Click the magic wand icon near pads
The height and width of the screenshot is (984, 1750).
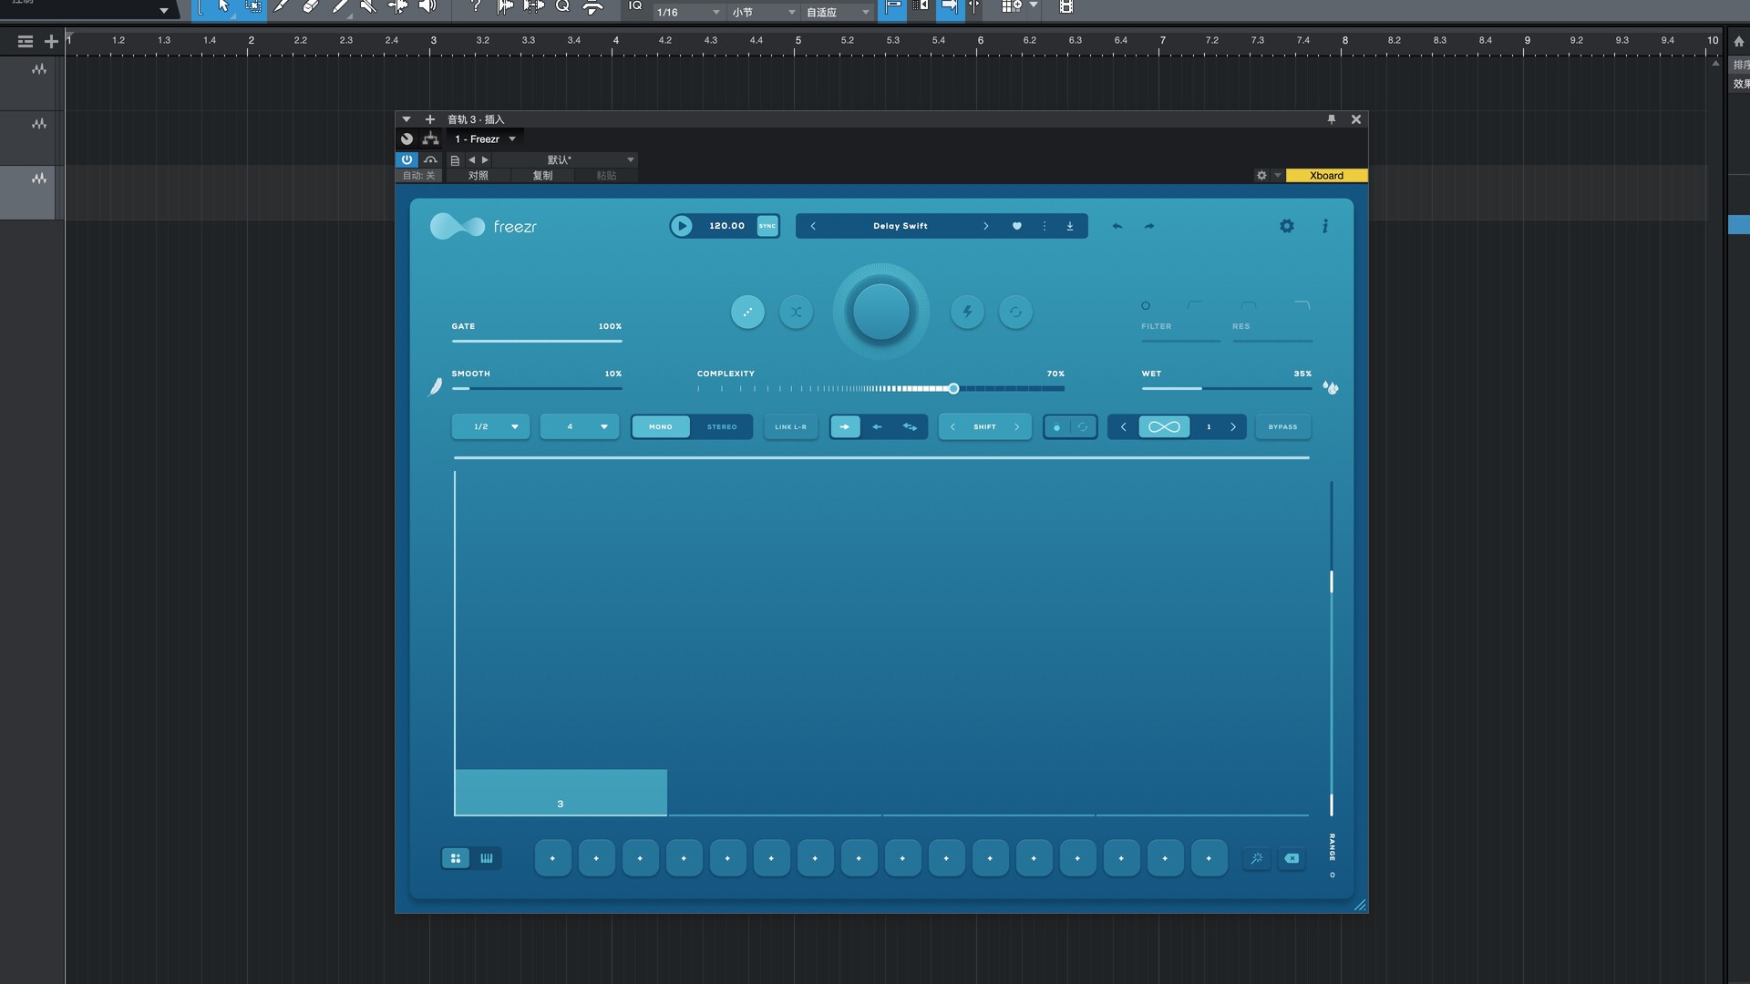click(1257, 858)
